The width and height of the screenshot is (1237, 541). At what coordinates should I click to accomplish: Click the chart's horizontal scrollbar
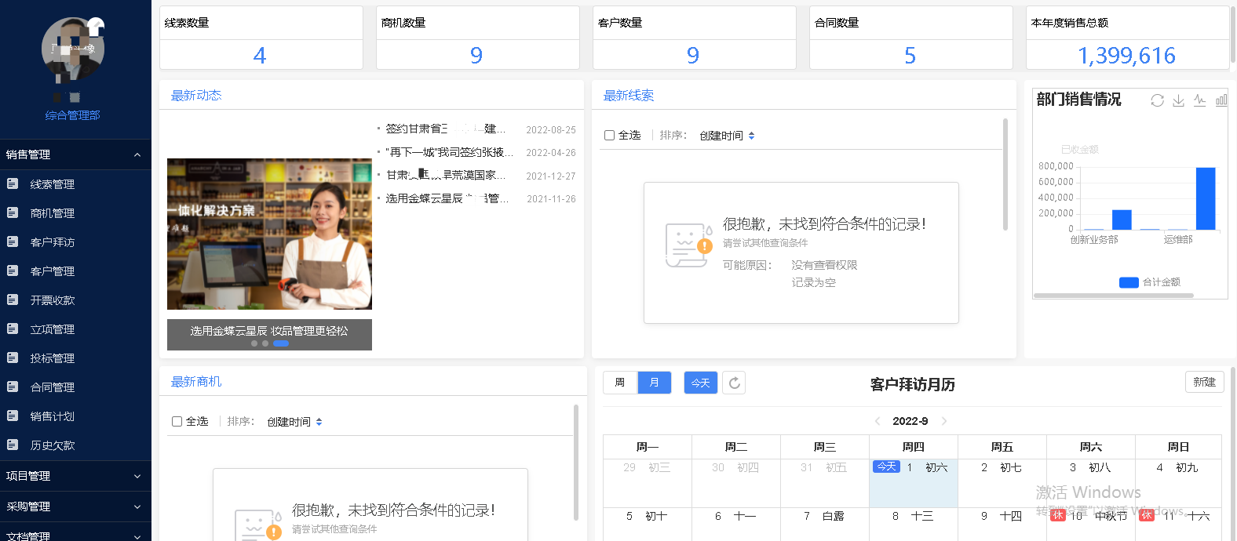pyautogui.click(x=1114, y=296)
